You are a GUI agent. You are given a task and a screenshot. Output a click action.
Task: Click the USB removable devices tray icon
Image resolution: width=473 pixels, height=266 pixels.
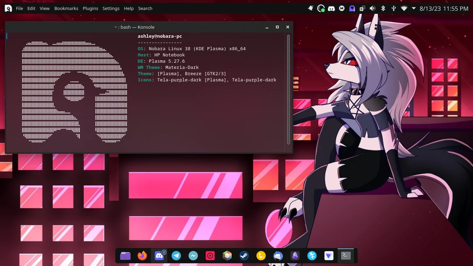coord(393,8)
